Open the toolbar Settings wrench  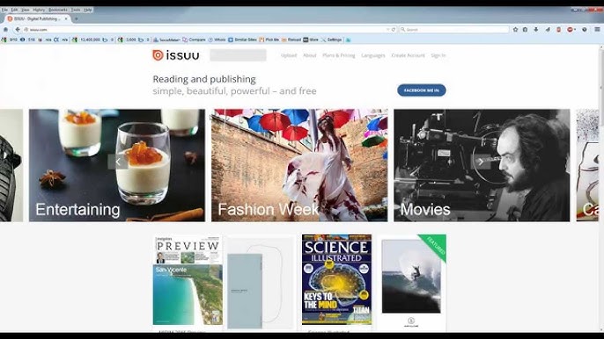coord(331,40)
